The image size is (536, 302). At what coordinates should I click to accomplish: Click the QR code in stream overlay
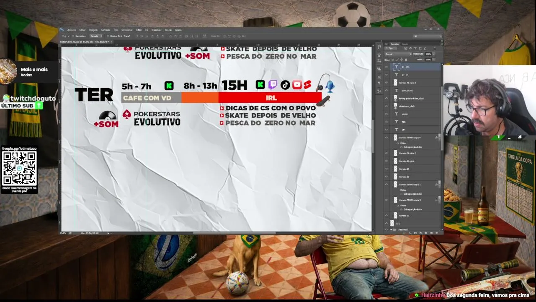click(x=19, y=168)
